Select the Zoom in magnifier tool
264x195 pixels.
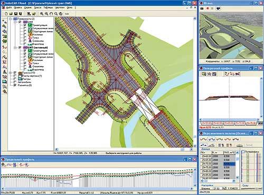(x=42, y=14)
